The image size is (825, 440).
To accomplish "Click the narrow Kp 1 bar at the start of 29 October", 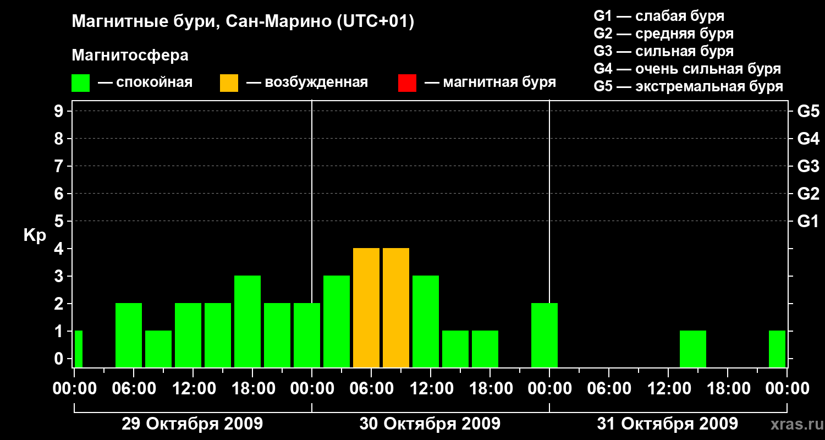I will 78,349.
